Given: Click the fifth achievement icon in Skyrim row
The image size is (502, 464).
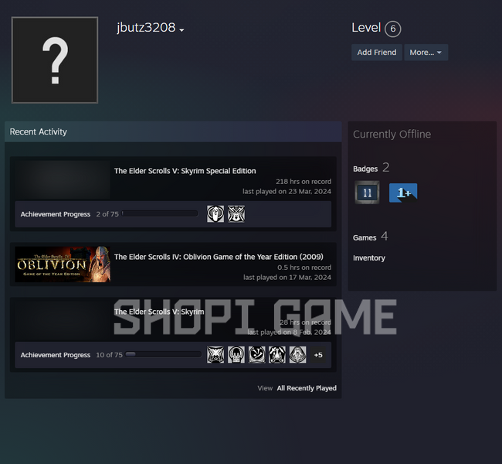Looking at the screenshot, I should click(298, 355).
